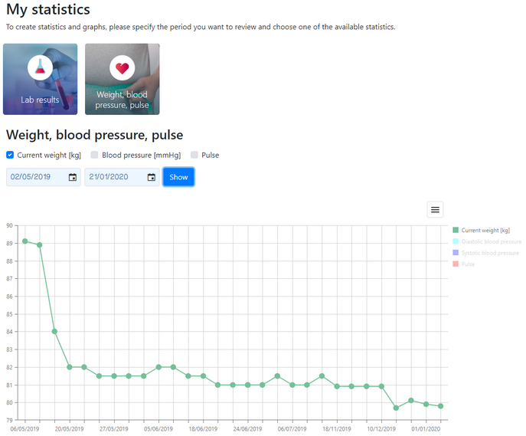
Task: Click the Diastolic blood pressure legend swatch
Action: [x=456, y=241]
